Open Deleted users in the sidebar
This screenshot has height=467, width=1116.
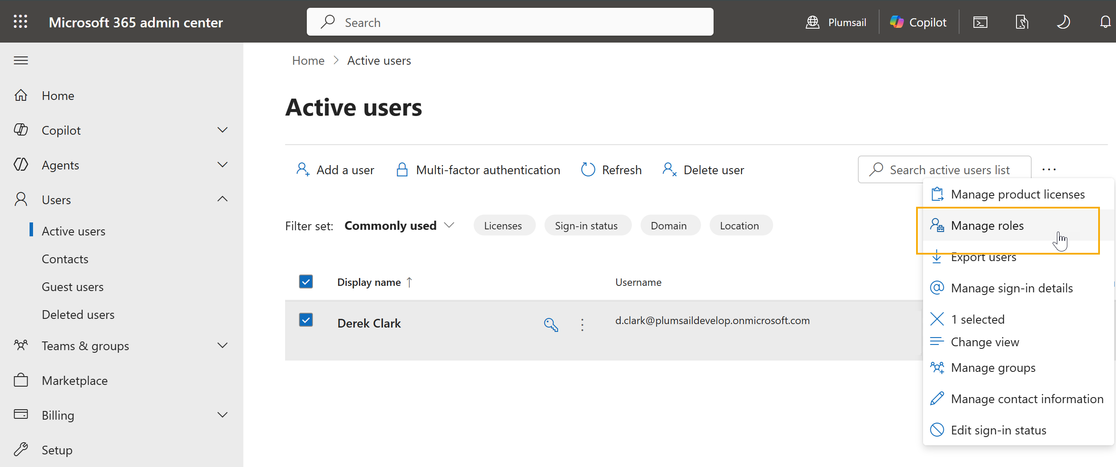pyautogui.click(x=78, y=314)
